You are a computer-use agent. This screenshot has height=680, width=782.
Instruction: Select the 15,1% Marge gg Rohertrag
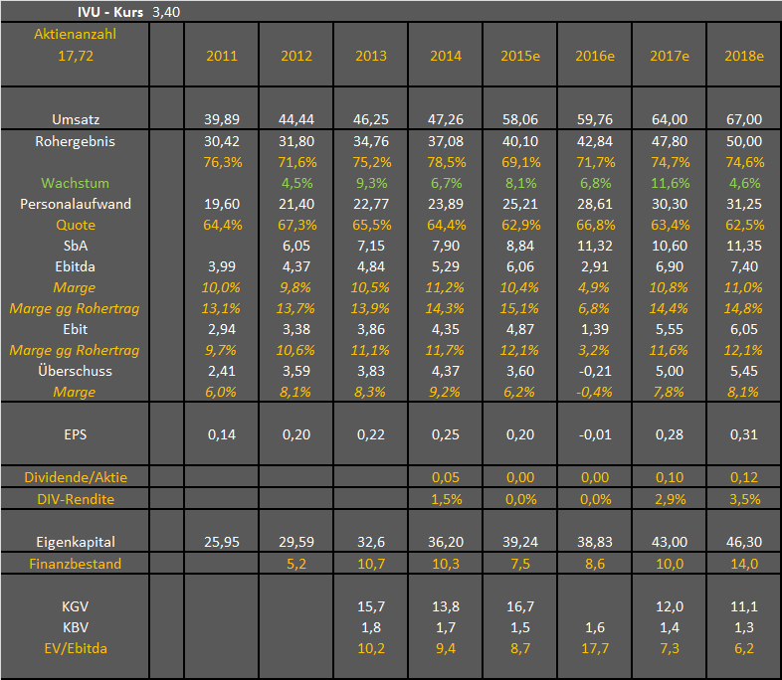(519, 309)
